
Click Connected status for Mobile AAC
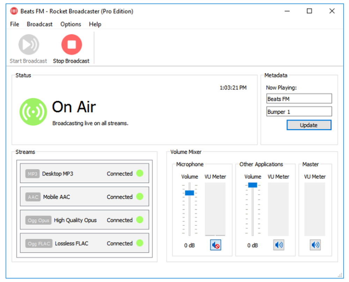click(120, 197)
